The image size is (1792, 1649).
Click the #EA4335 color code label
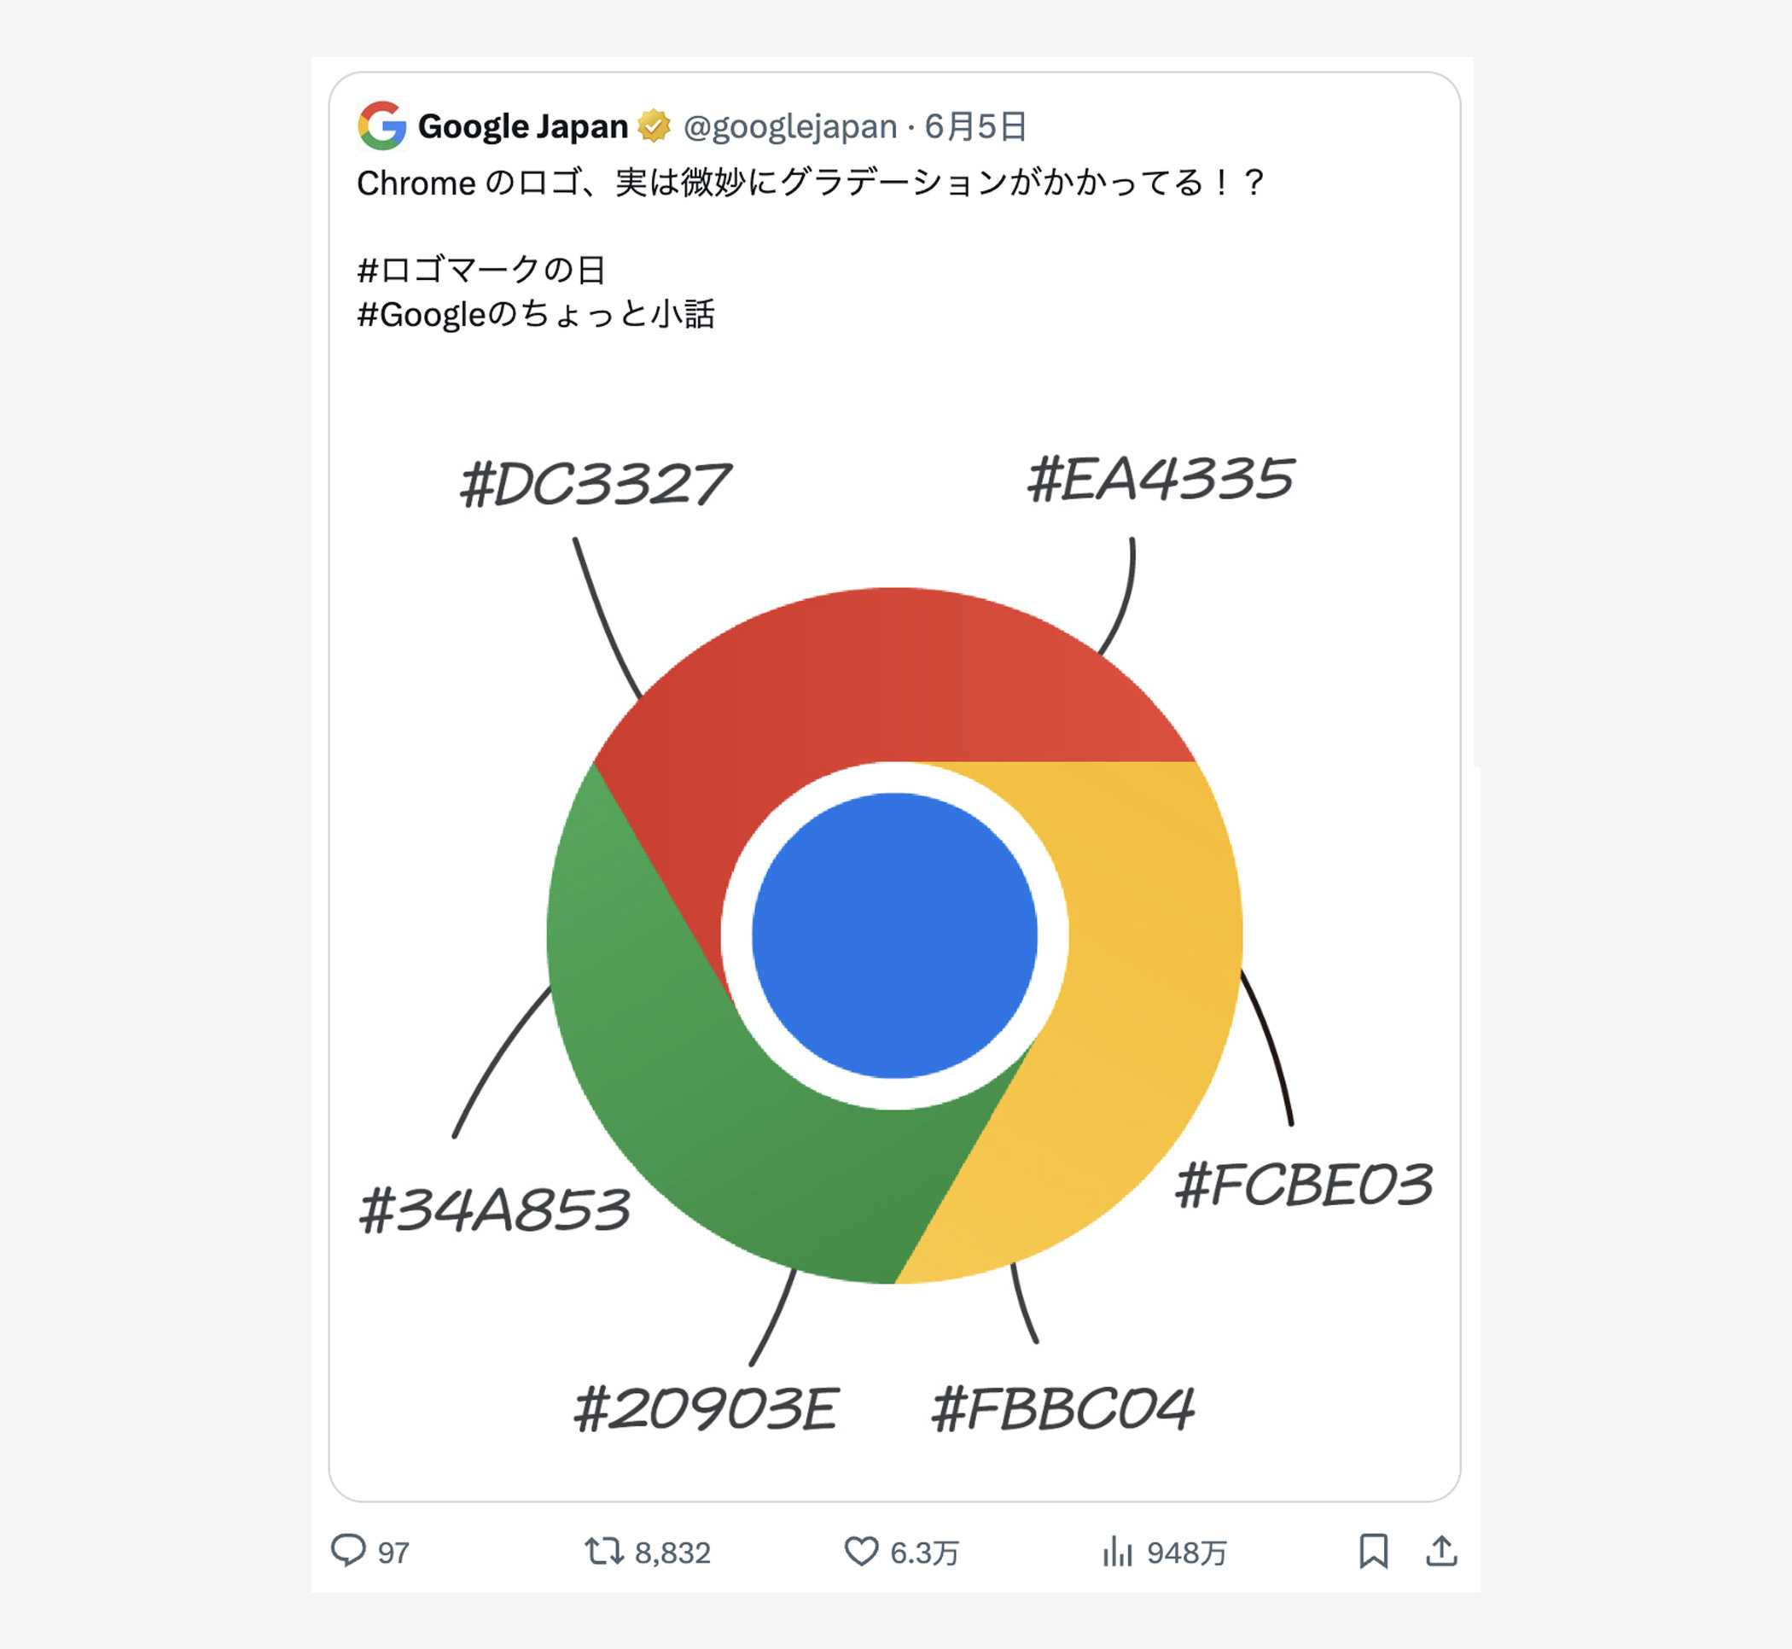click(1160, 479)
